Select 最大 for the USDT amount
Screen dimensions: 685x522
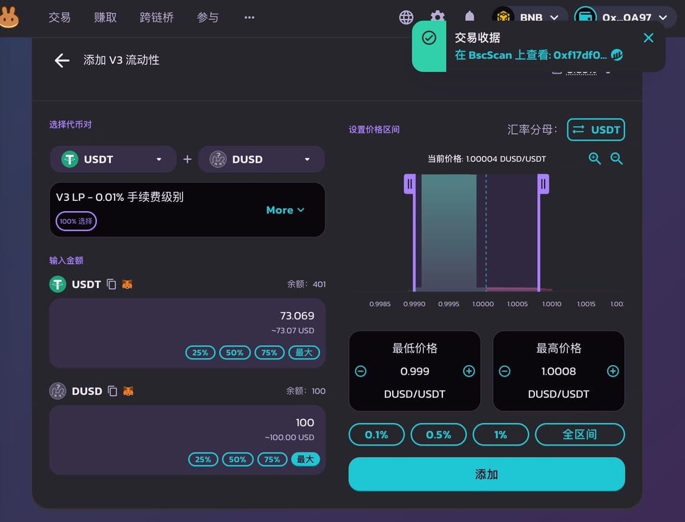[x=304, y=353]
